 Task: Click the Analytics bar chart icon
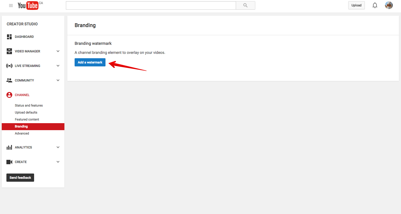9,147
